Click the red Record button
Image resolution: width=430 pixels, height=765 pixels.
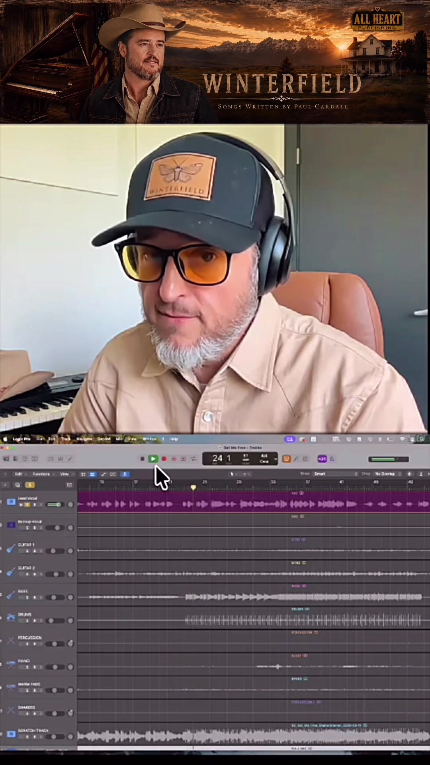[164, 459]
